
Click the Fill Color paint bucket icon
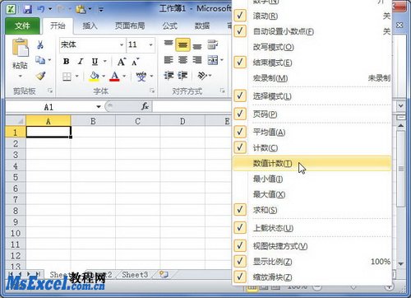pos(94,77)
